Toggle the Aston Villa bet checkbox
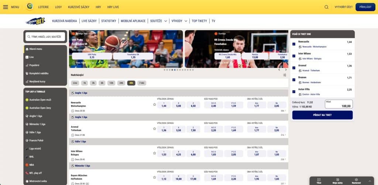 coord(294,92)
